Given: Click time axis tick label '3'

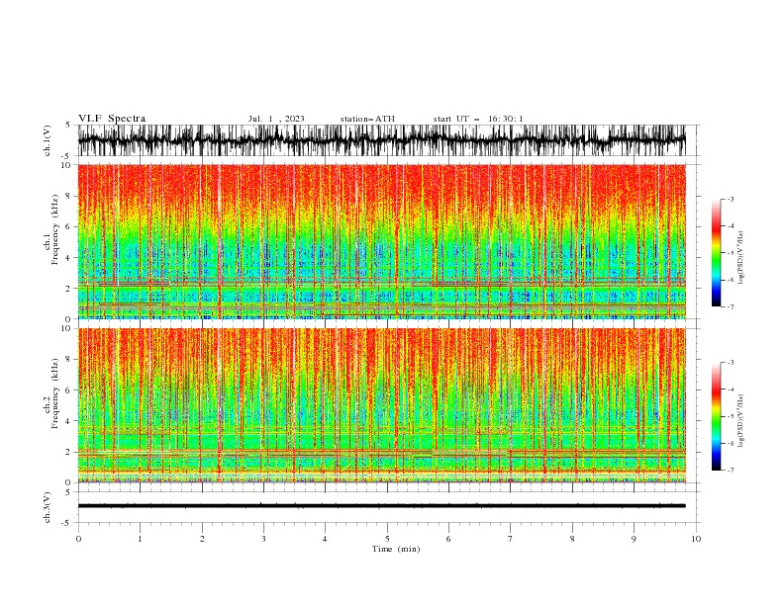Looking at the screenshot, I should tap(263, 539).
